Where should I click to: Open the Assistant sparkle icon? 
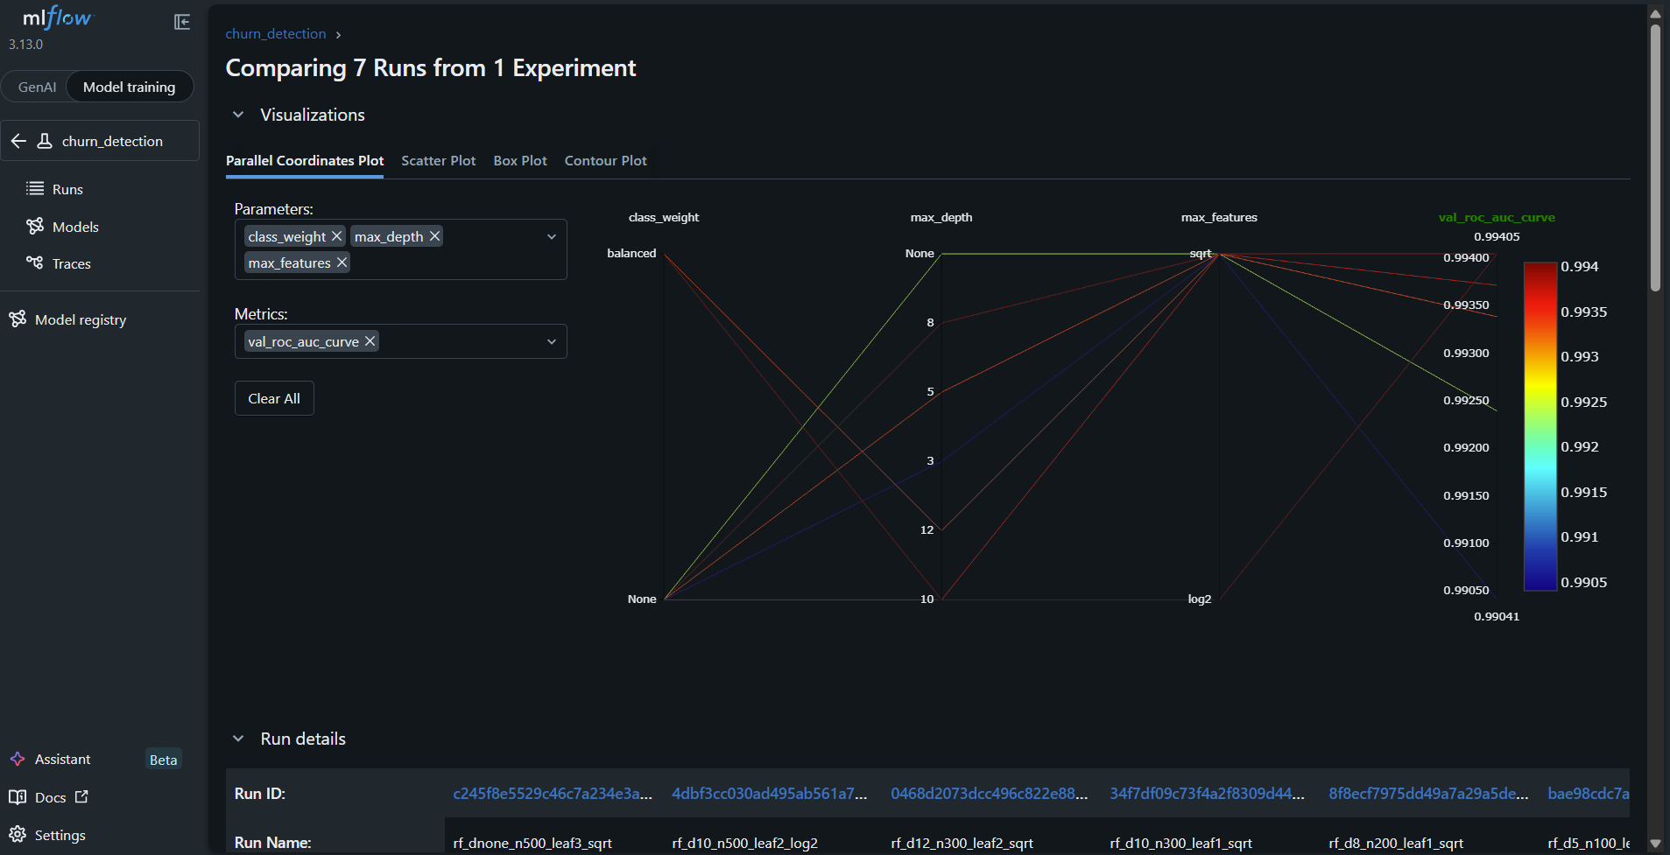[x=18, y=759]
